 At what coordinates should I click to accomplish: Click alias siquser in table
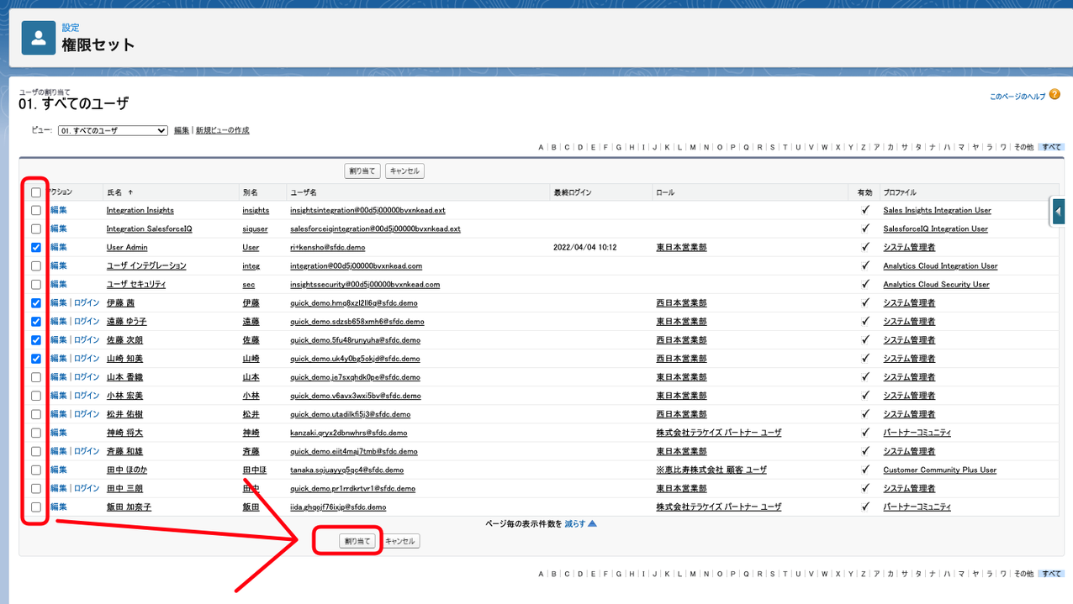point(255,228)
